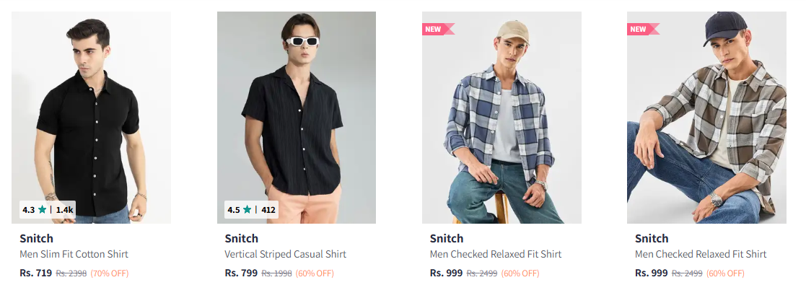Click Vertical Striped Casual Shirt title
806x298 pixels.
[x=285, y=254]
